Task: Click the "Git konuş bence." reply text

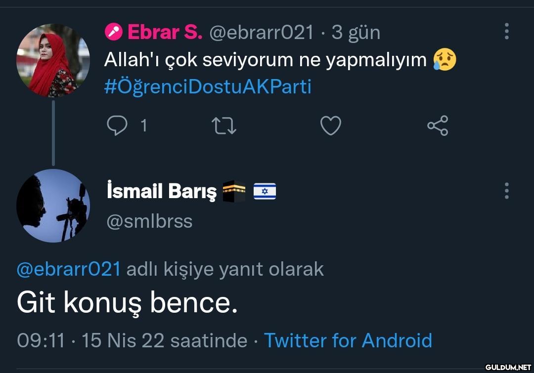Action: tap(127, 303)
